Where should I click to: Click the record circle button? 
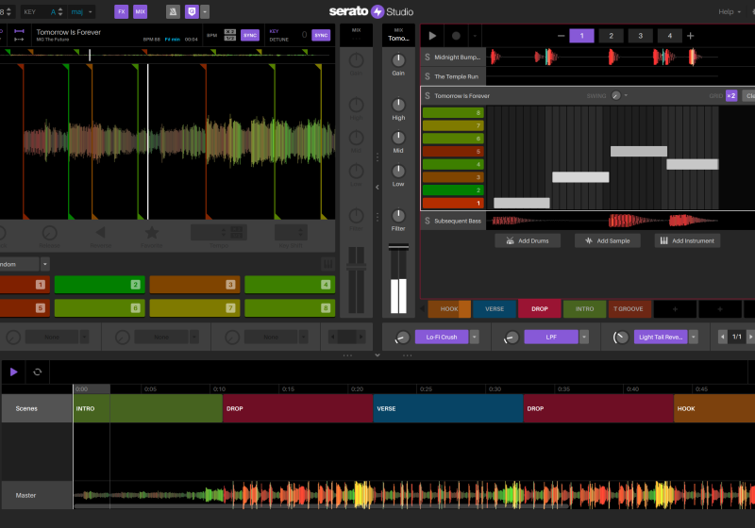click(456, 36)
